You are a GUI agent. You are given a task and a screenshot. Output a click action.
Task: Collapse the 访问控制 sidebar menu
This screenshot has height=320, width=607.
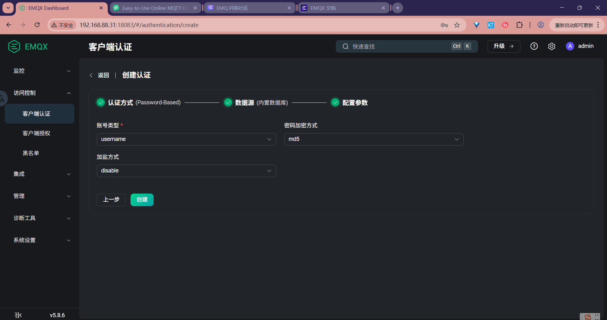40,93
